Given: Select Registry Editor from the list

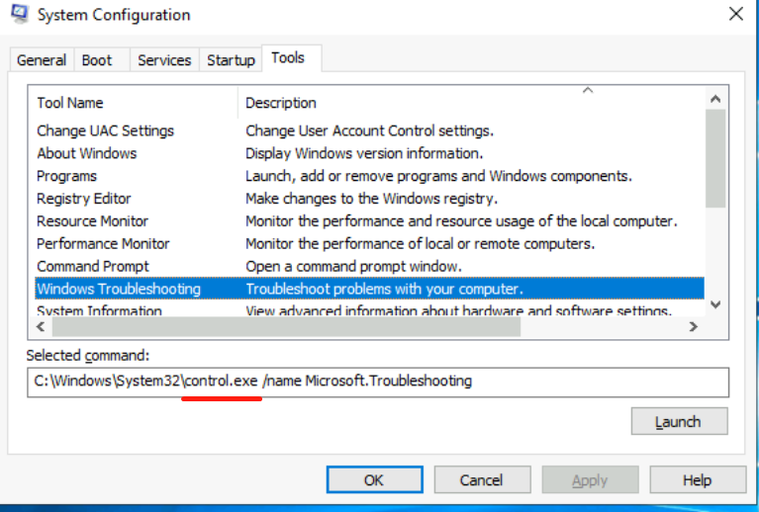Looking at the screenshot, I should point(84,199).
